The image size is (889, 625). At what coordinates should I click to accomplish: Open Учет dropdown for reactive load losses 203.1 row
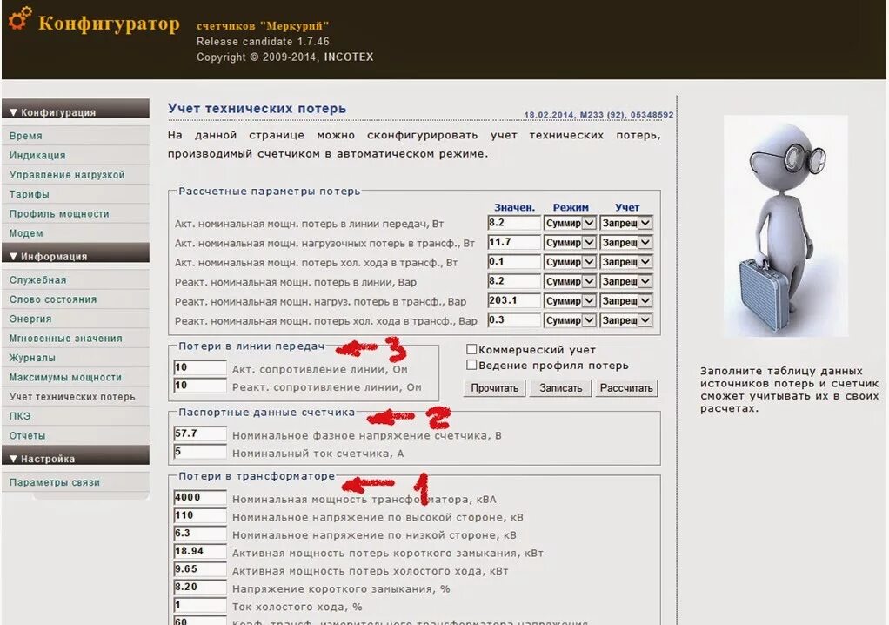coord(626,300)
